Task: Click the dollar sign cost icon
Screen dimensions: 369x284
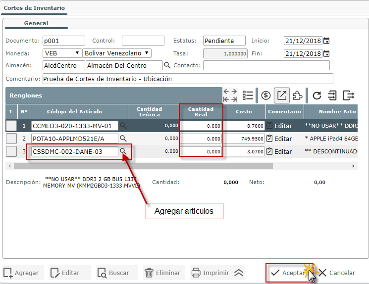Action: pyautogui.click(x=266, y=95)
